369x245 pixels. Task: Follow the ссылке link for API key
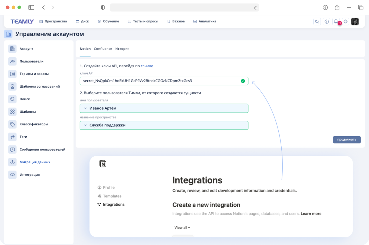coord(147,66)
